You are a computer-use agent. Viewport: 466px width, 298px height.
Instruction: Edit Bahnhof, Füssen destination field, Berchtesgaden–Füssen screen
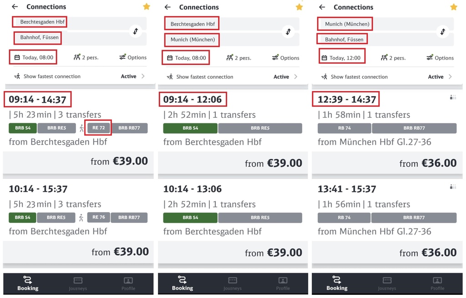(x=79, y=38)
